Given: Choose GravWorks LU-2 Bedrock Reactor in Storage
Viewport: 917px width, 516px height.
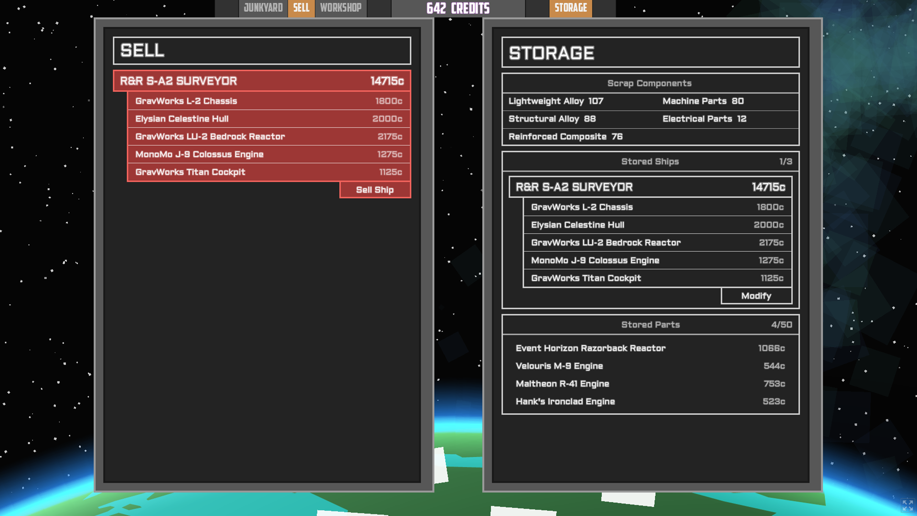Looking at the screenshot, I should point(657,243).
